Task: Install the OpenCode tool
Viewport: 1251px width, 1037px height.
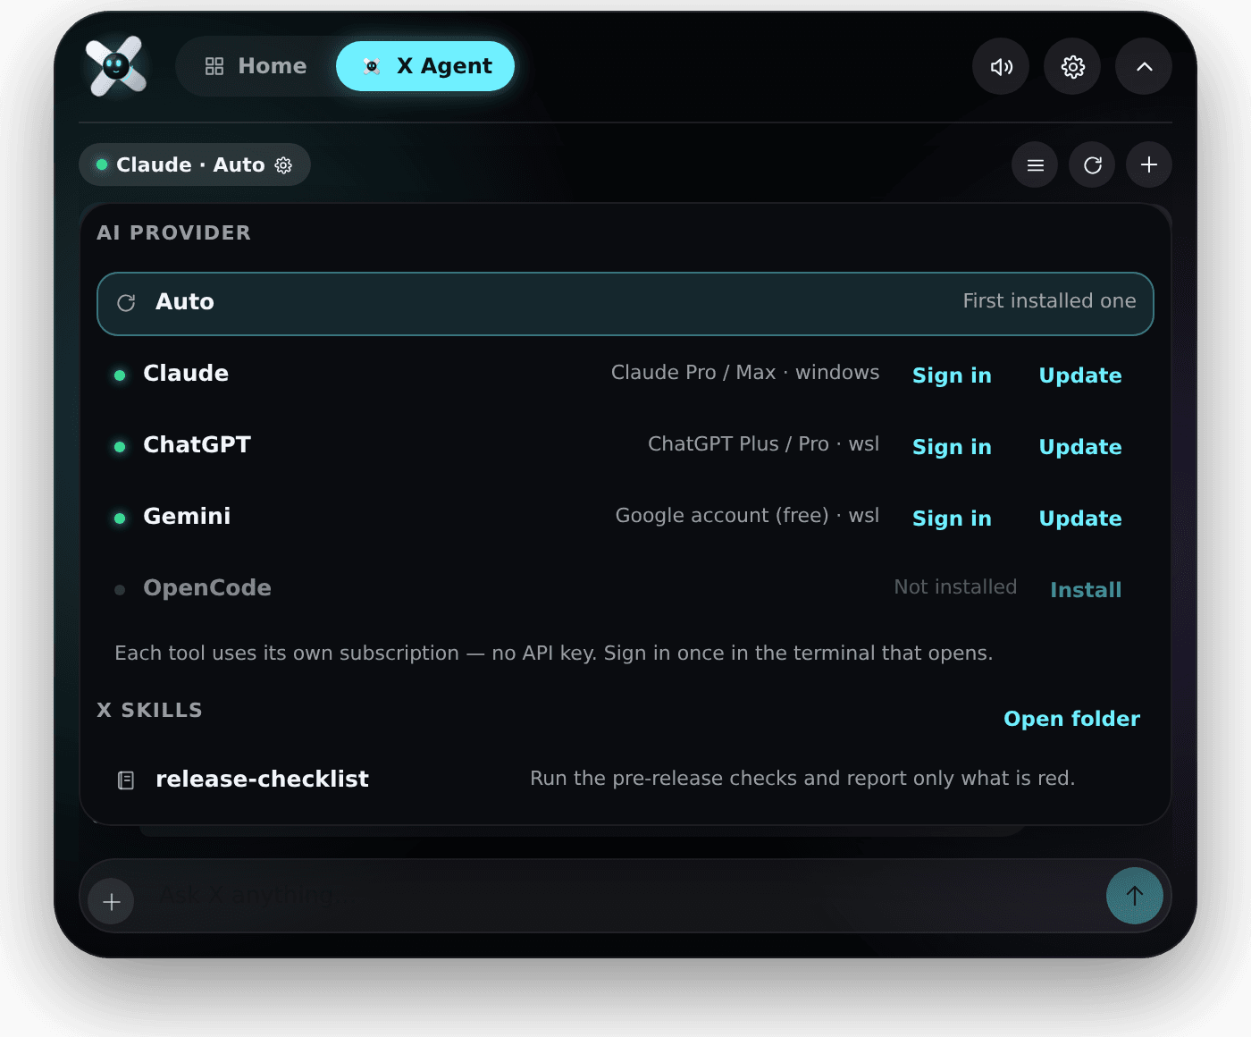Action: (x=1086, y=590)
